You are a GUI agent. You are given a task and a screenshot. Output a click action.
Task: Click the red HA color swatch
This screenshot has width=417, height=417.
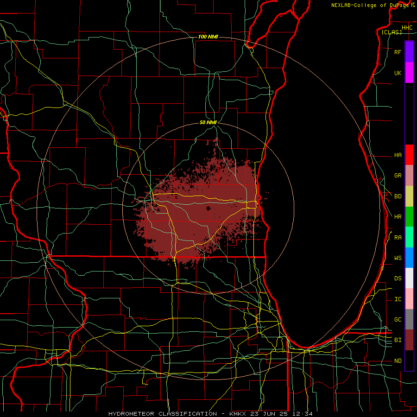click(409, 155)
